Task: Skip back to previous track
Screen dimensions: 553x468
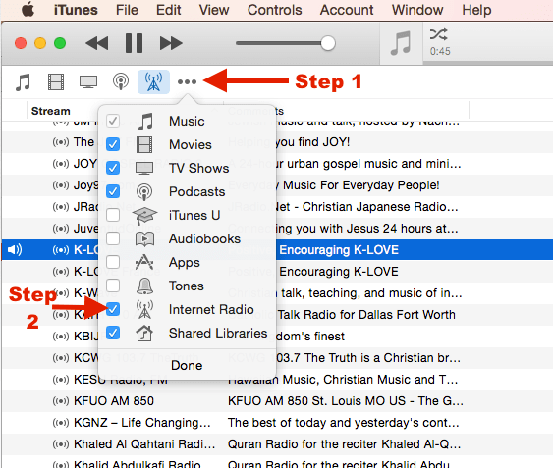Action: (x=97, y=43)
